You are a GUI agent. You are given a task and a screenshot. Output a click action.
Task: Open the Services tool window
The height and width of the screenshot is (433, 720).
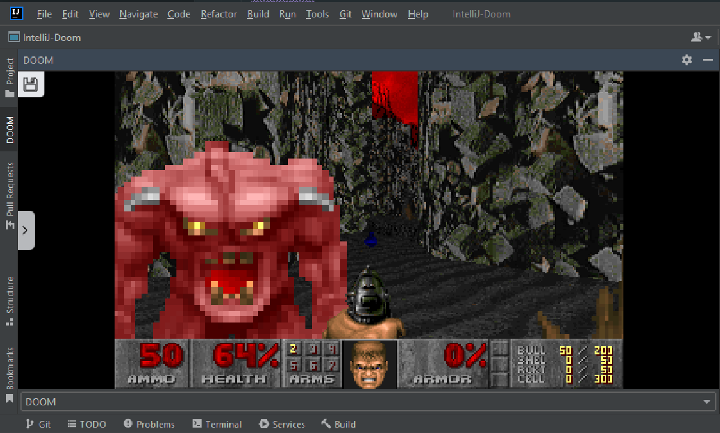[x=282, y=424]
